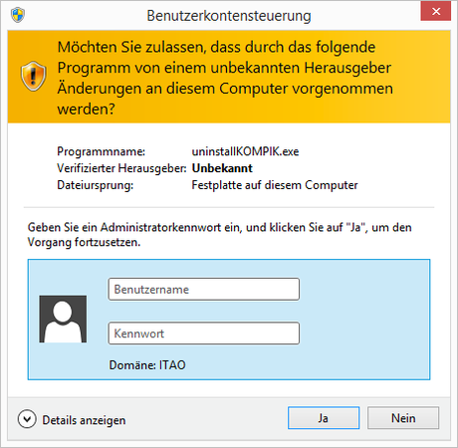Confirm with the Ja button
Image resolution: width=458 pixels, height=448 pixels.
(x=324, y=418)
